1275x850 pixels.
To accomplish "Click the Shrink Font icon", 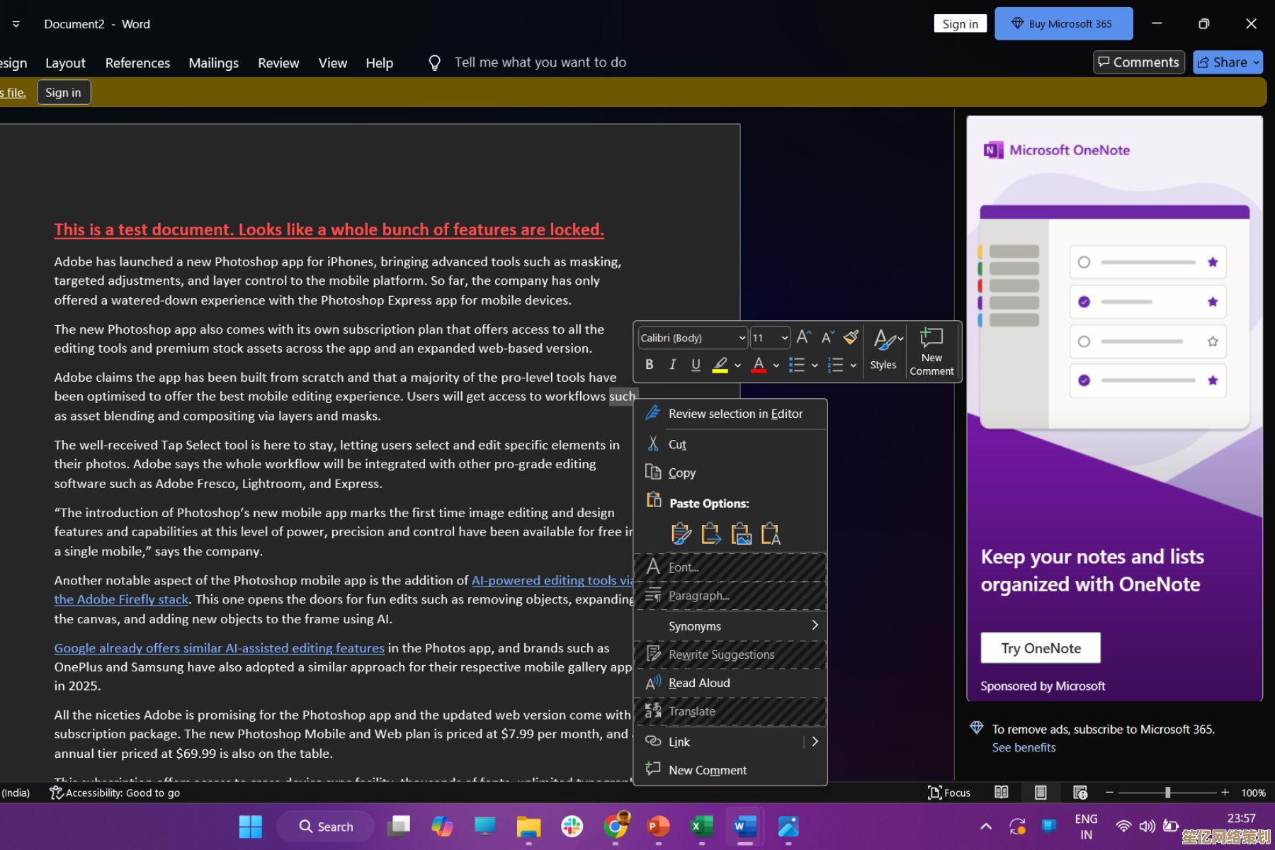I will point(827,337).
